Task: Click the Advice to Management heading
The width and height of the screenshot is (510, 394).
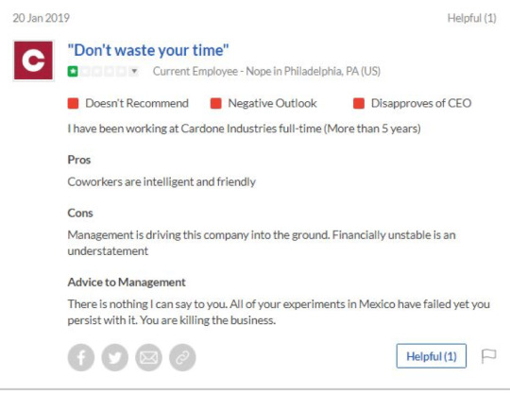Action: [127, 283]
